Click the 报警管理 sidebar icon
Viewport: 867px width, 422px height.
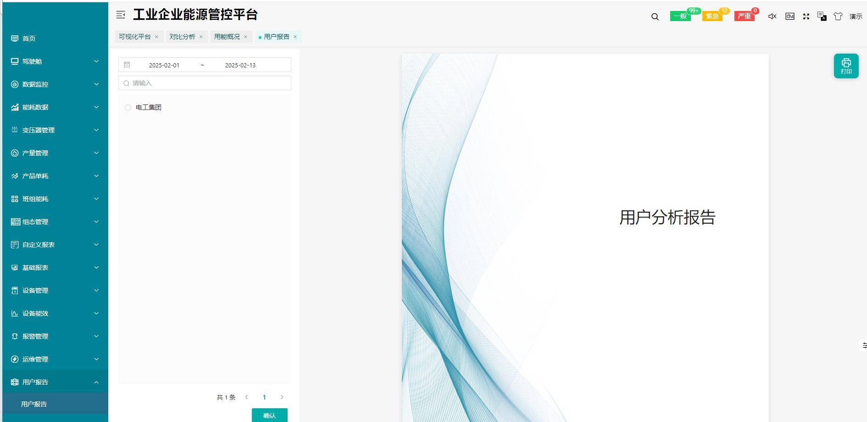coord(15,336)
